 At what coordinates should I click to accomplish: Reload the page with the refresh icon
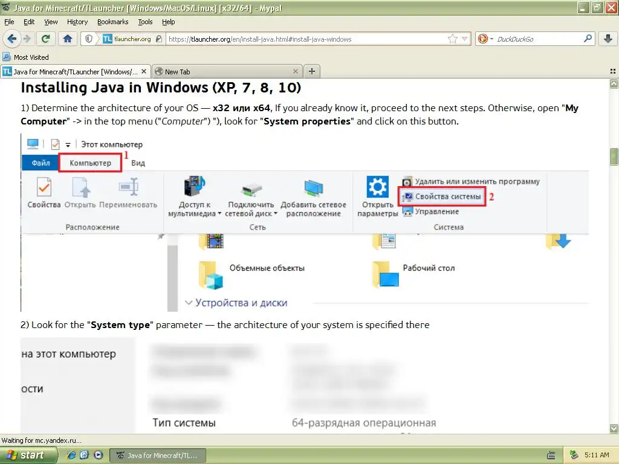[x=46, y=39]
